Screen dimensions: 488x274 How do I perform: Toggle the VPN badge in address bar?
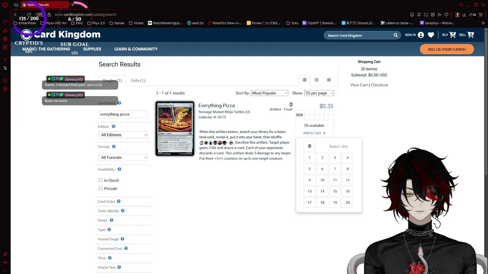40,14
